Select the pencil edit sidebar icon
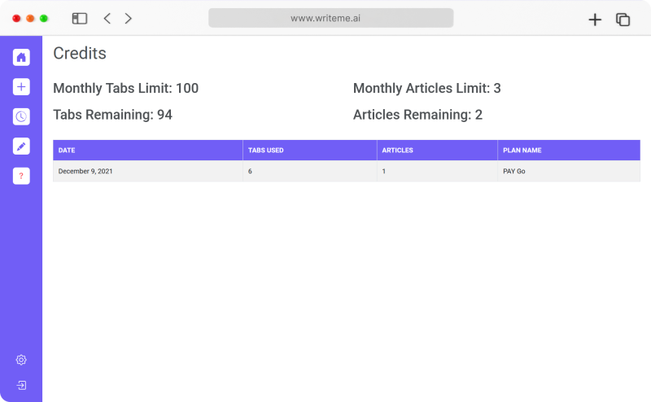The image size is (651, 402). click(x=21, y=146)
